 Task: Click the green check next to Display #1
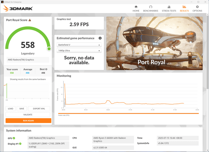tap(20, 144)
